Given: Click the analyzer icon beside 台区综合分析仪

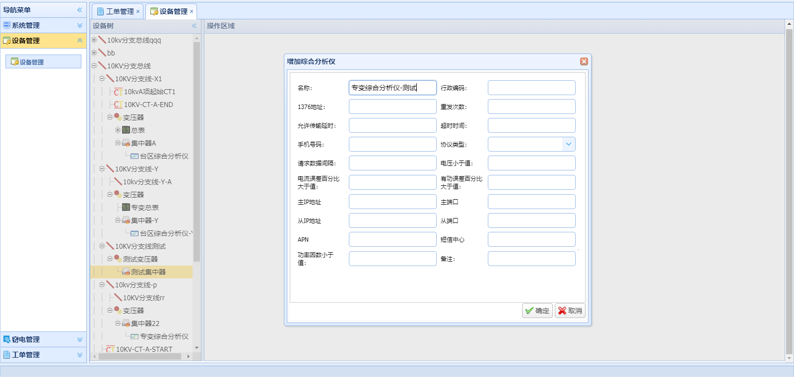Looking at the screenshot, I should (x=134, y=156).
